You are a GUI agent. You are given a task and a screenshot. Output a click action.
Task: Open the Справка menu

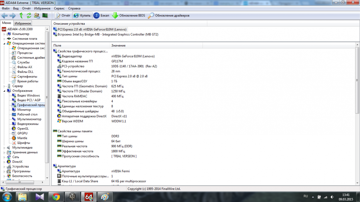(x=74, y=8)
